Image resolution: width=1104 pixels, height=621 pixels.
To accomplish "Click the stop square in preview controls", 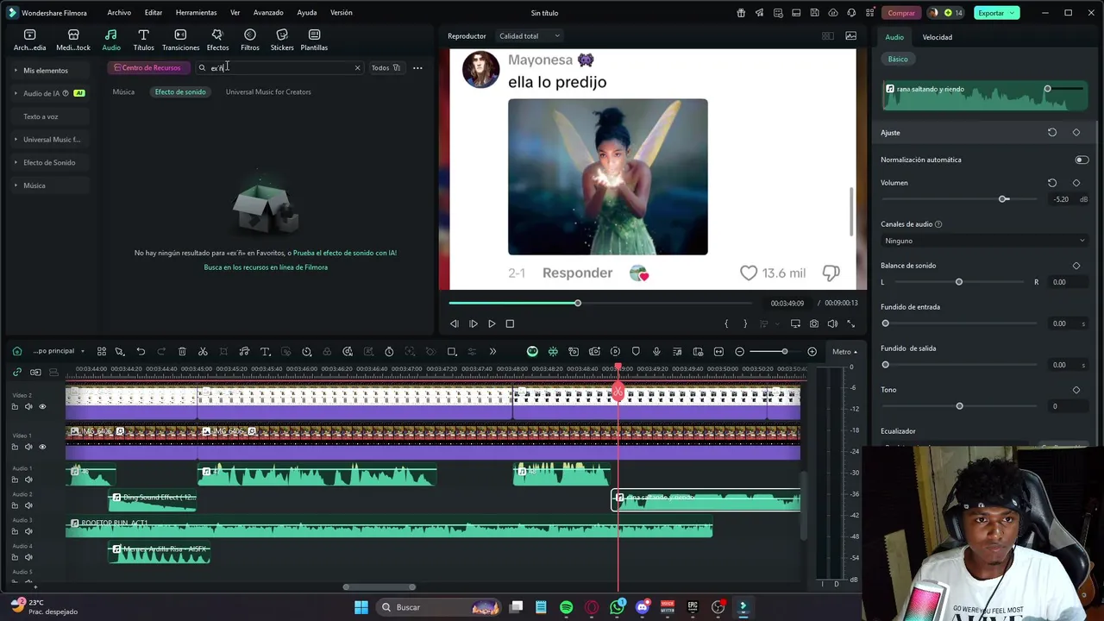I will (x=510, y=323).
